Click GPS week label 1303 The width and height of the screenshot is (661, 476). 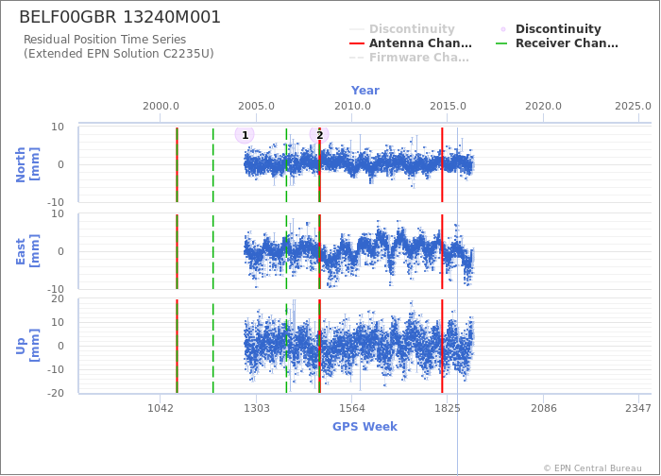256,408
